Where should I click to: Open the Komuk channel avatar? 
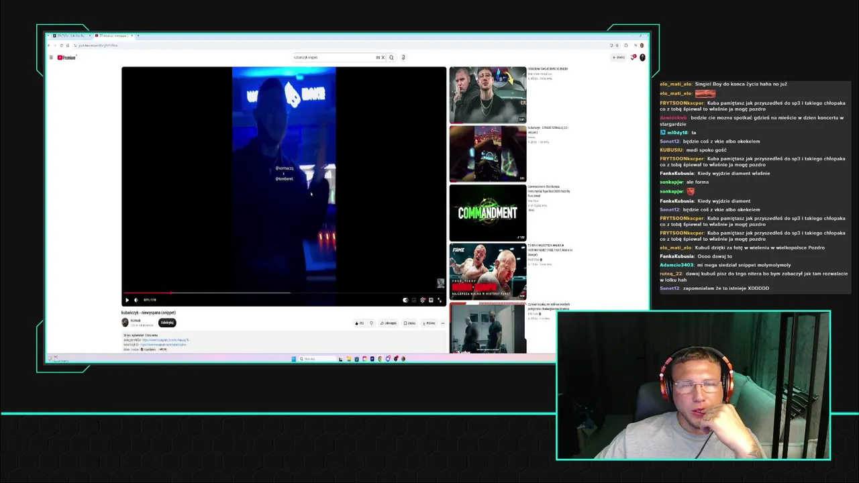[125, 323]
